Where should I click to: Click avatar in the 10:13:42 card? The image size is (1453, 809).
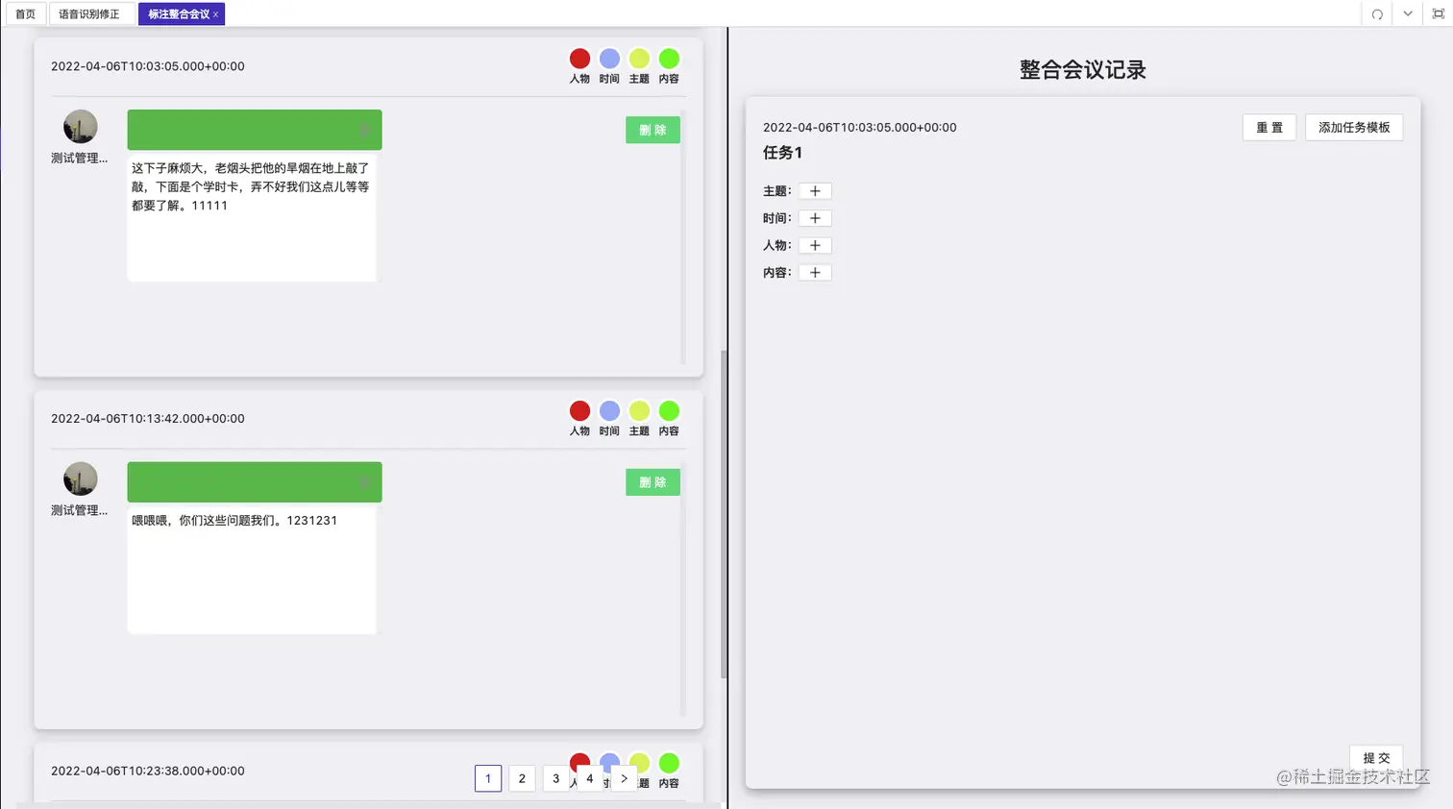pyautogui.click(x=81, y=479)
